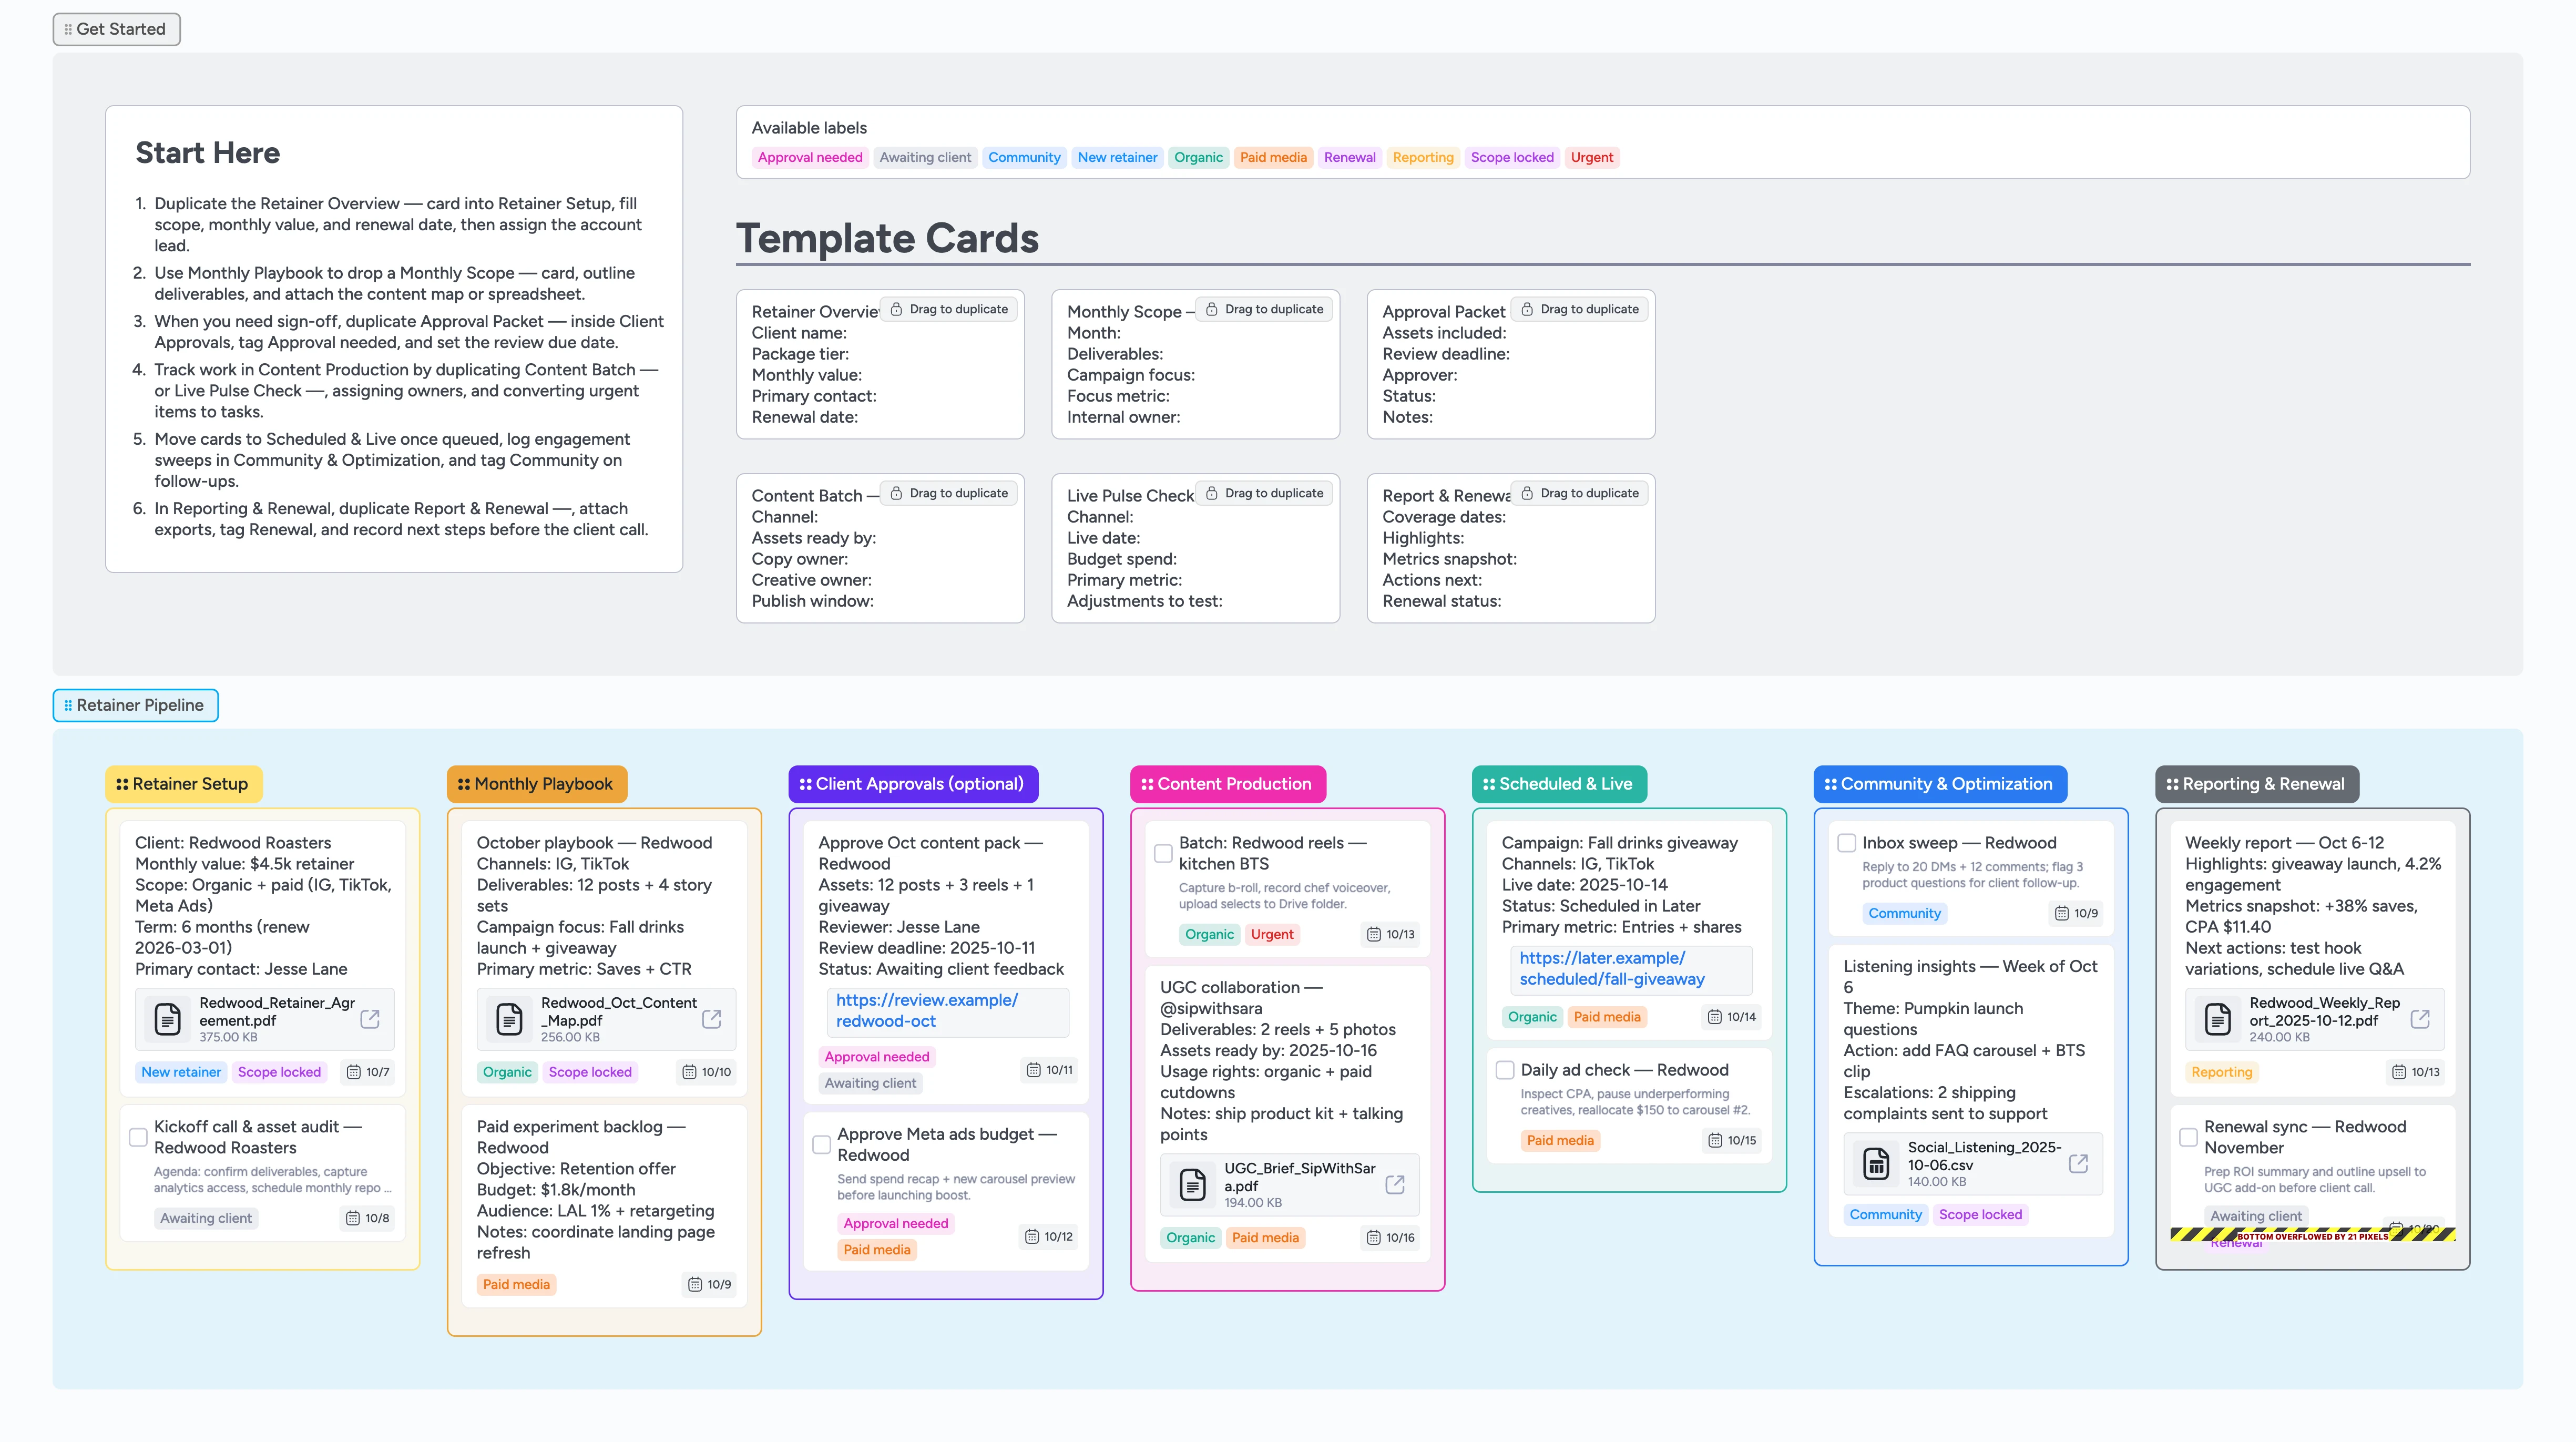Screen dimensions: 2576x1442
Task: Click the drag handle on Scheduled & Live header
Action: [x=1488, y=784]
